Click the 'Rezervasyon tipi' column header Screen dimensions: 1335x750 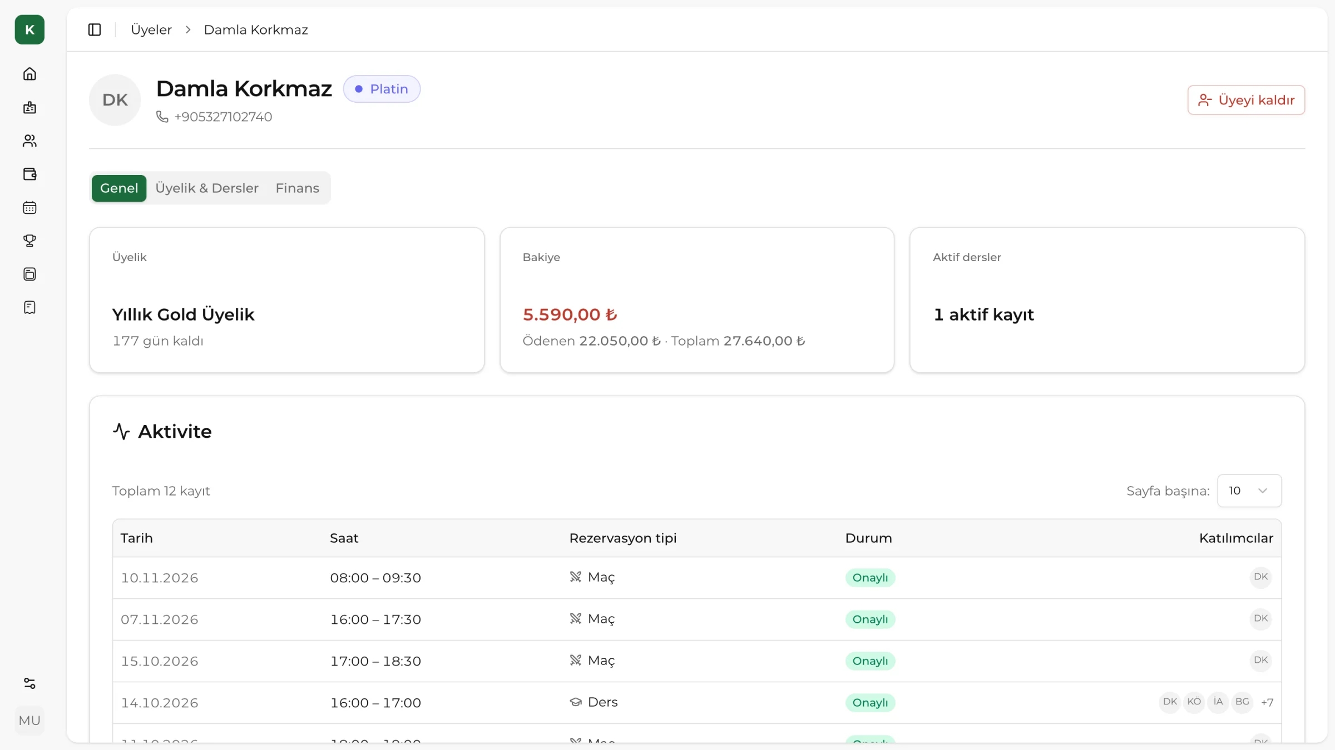point(623,538)
